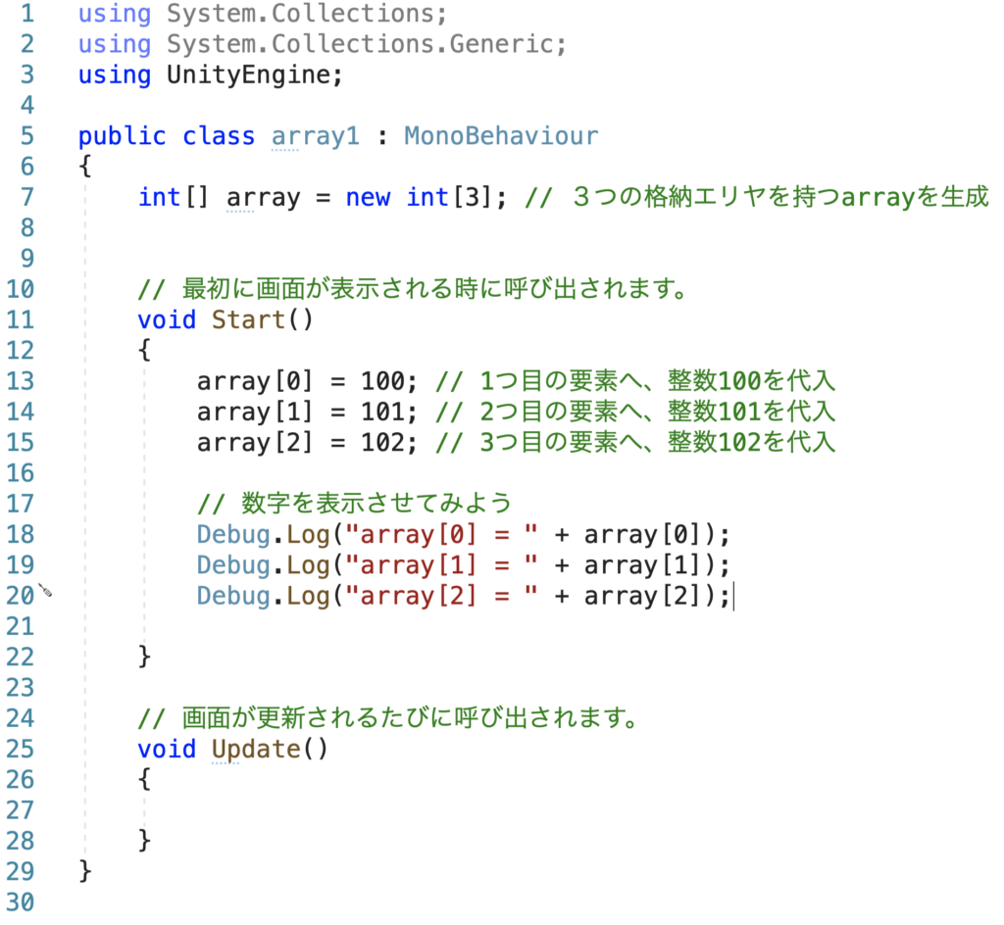Screen dimensions: 1004x925
Task: Click the class name array1
Action: pyautogui.click(x=316, y=136)
